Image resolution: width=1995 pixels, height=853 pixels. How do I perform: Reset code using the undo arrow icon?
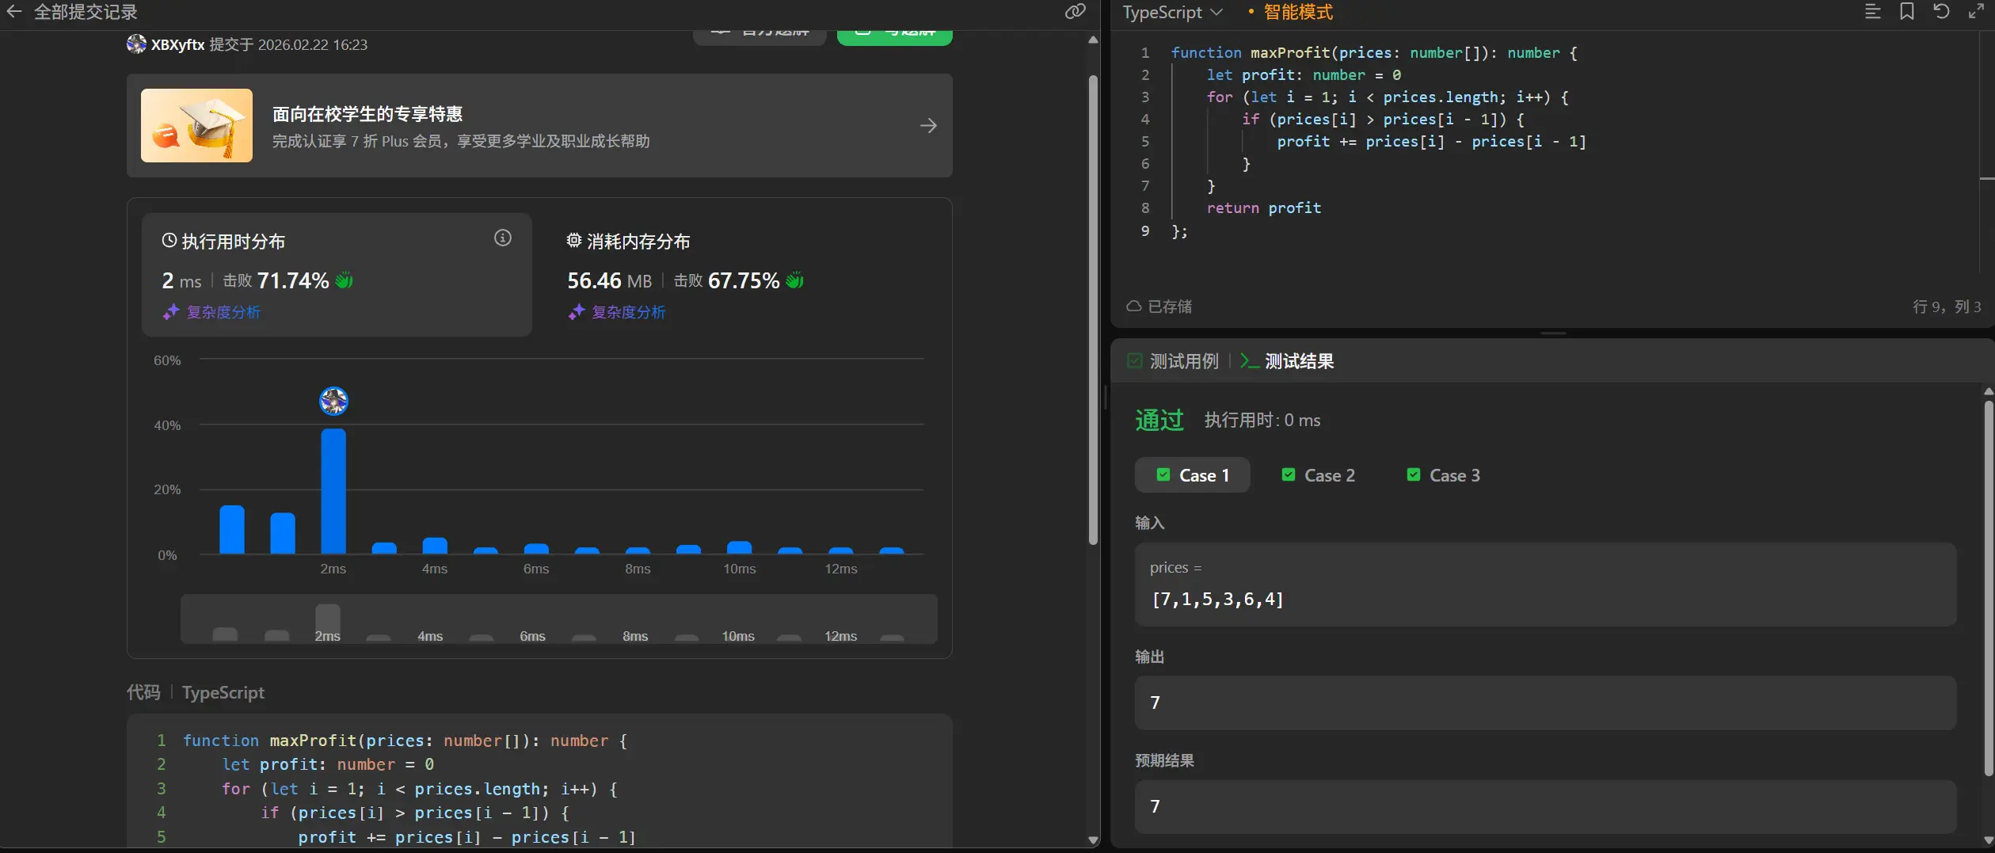coord(1941,12)
